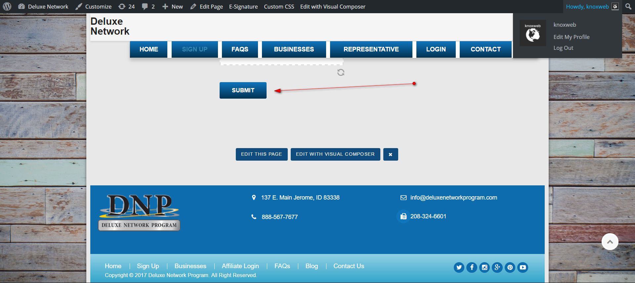Follow the footer FAQs link

click(282, 266)
